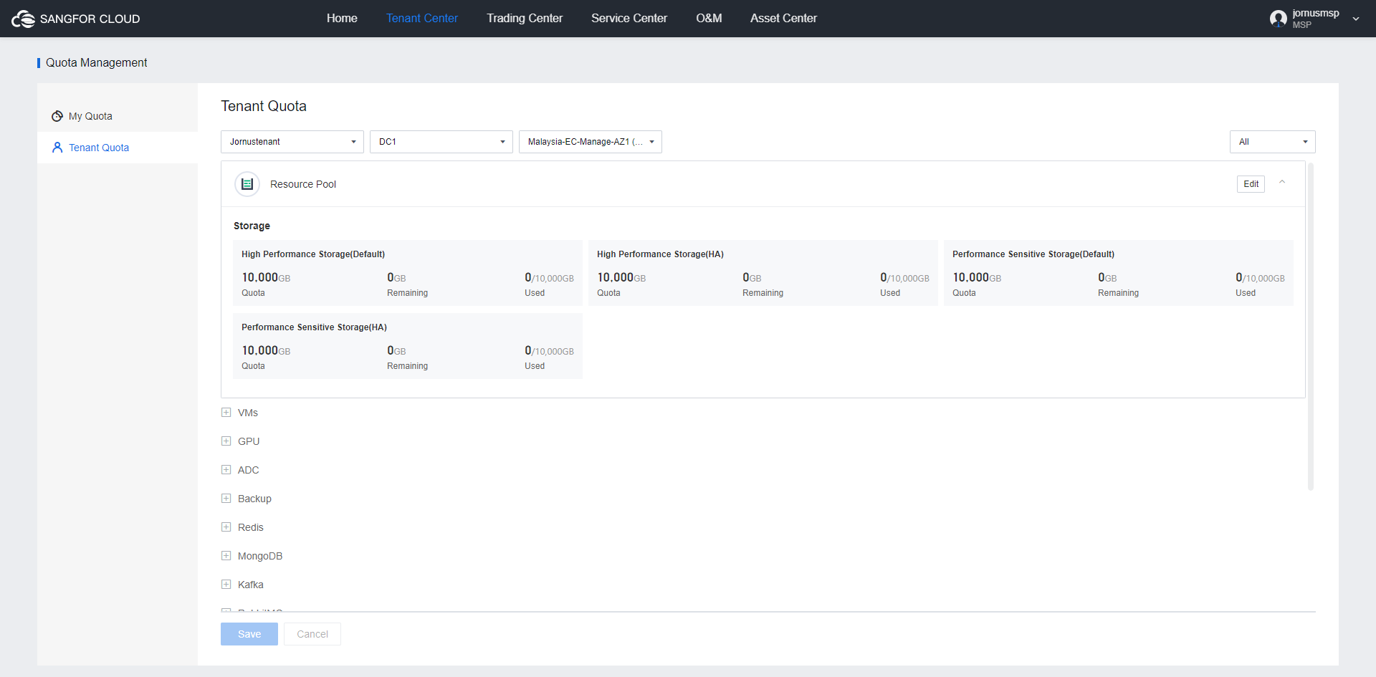Screen dimensions: 1376x677
Task: Open the Malaysia-EC-Manage-AZ1 zone dropdown
Action: (x=591, y=142)
